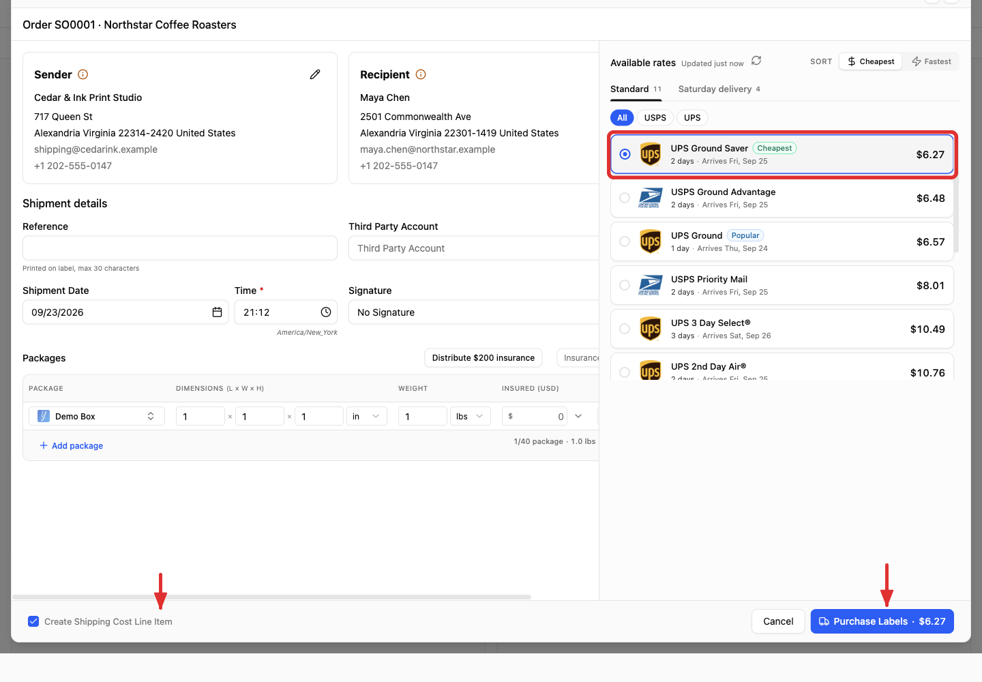Click the rates list vertical scrollbar
Viewport: 982px width, 682px height.
point(956,192)
